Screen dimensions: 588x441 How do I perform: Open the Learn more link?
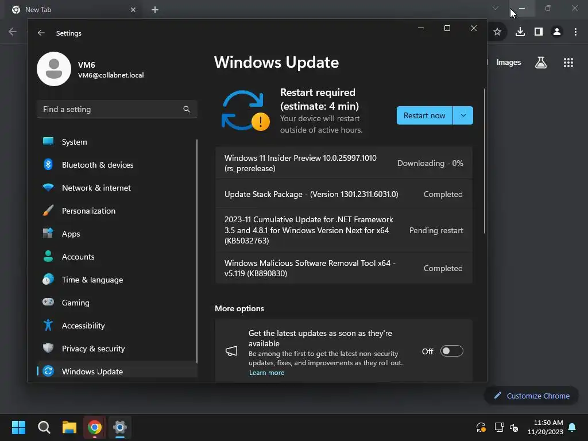coord(266,373)
